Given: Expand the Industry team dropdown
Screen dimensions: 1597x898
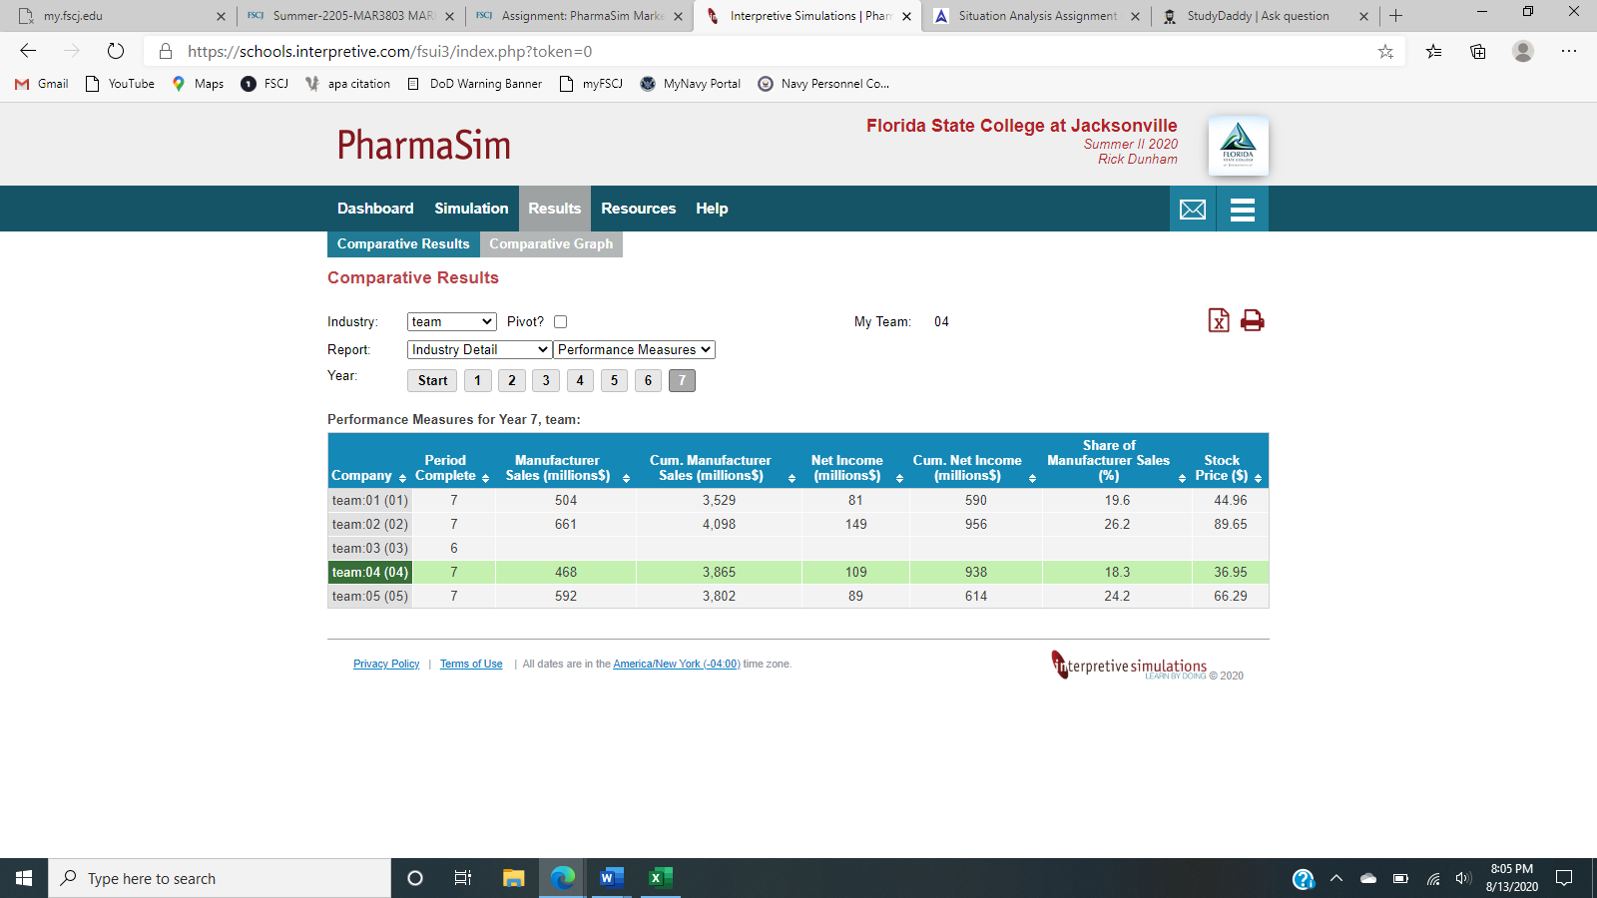Looking at the screenshot, I should tap(451, 321).
